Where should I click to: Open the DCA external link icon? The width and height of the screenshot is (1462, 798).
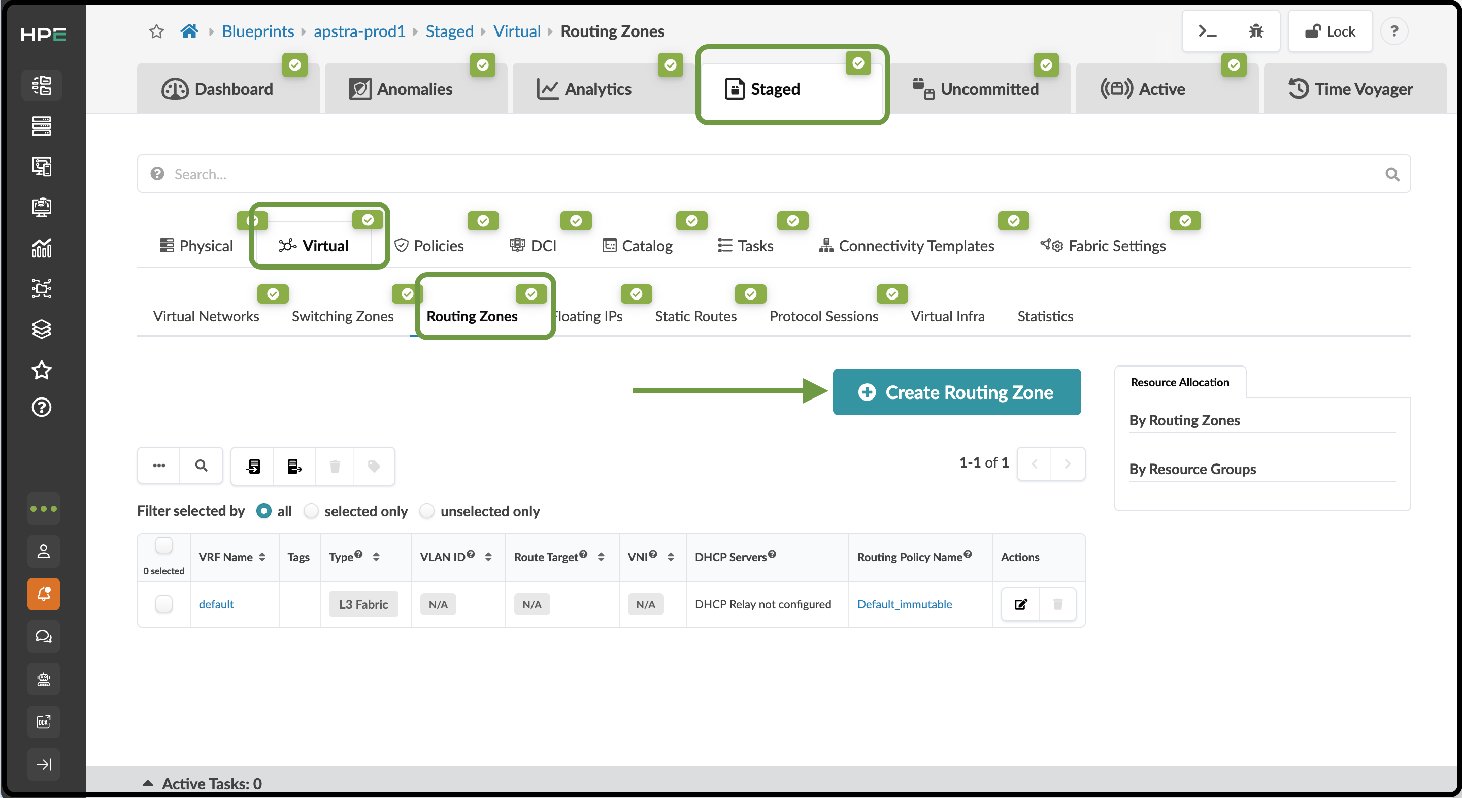(44, 721)
